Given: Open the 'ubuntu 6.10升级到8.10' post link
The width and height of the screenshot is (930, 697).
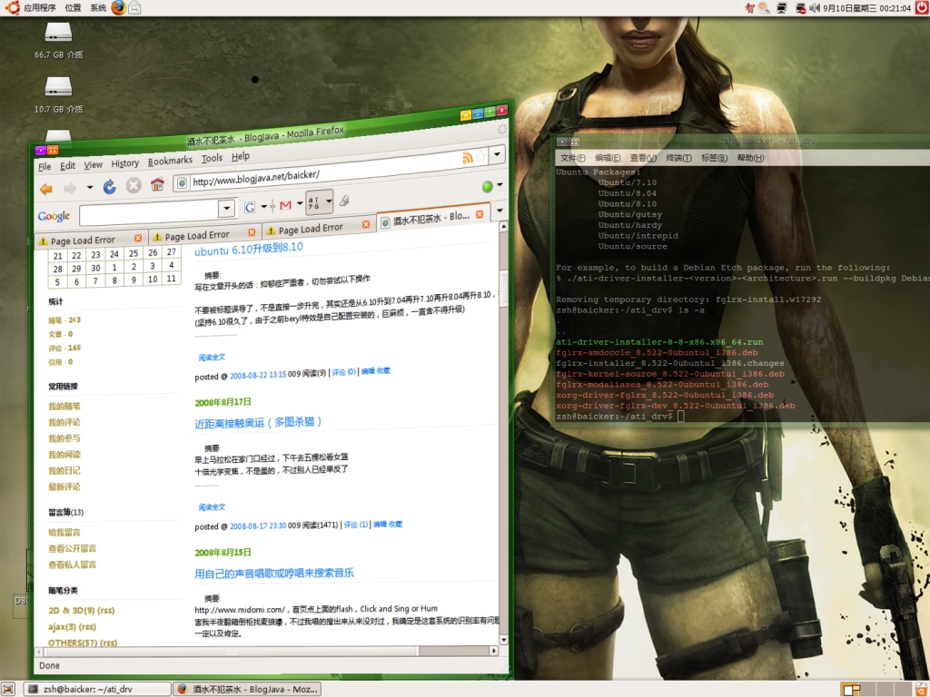Looking at the screenshot, I should (x=249, y=249).
